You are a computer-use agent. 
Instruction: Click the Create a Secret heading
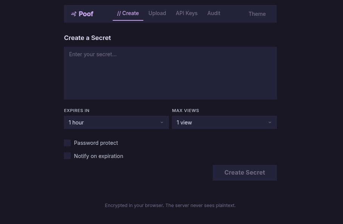click(88, 38)
